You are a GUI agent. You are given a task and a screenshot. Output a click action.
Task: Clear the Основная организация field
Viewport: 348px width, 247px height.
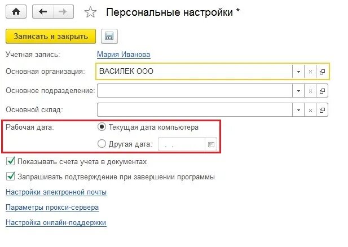click(x=310, y=72)
